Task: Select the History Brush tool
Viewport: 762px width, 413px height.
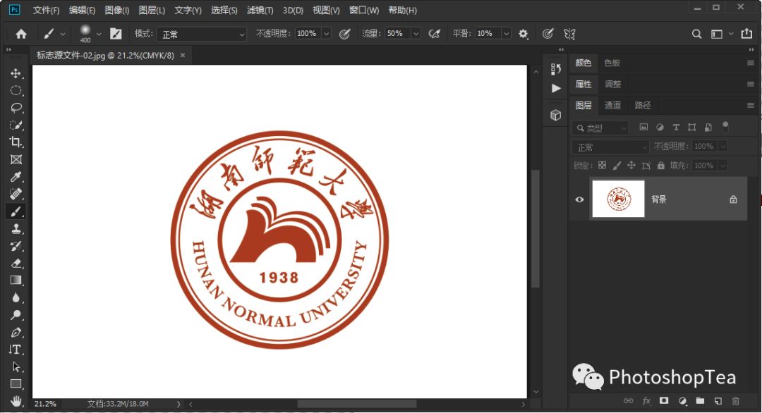Action: [x=16, y=246]
